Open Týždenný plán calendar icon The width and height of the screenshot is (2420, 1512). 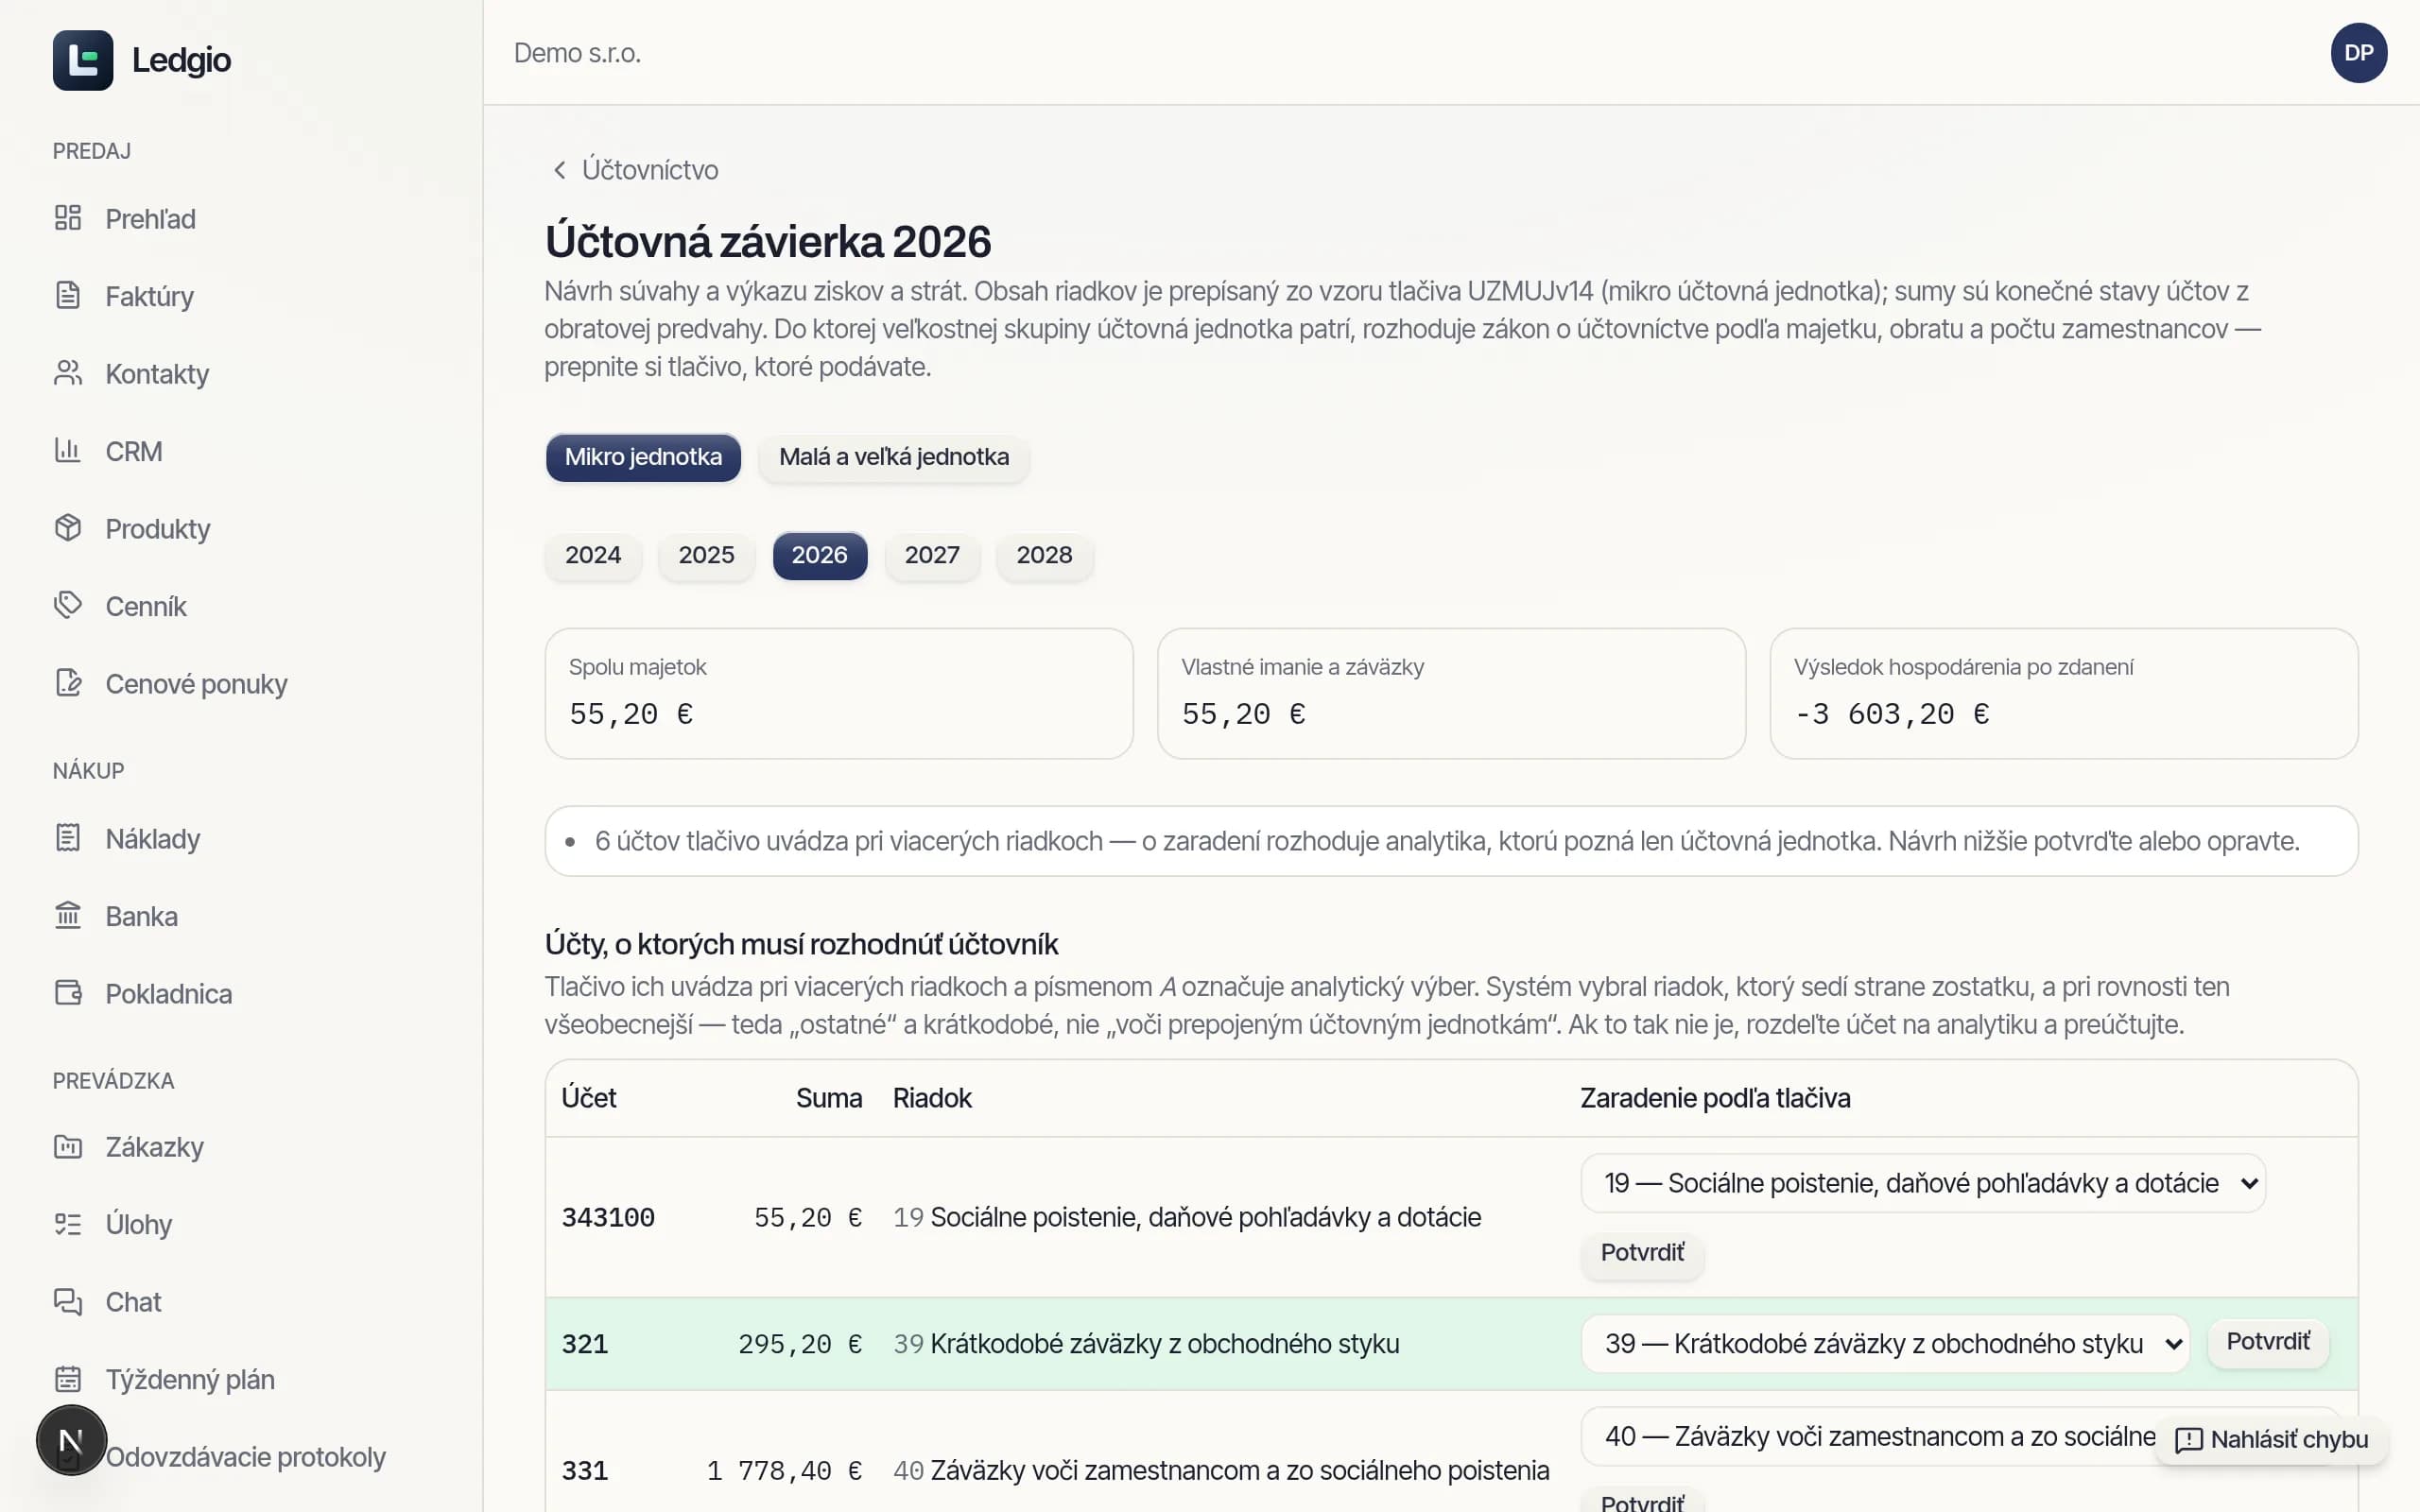(x=68, y=1379)
